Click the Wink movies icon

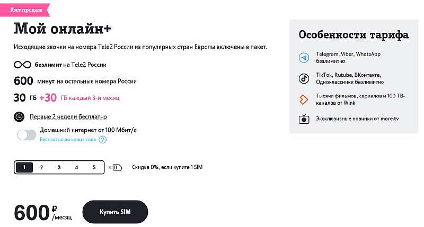point(304,99)
